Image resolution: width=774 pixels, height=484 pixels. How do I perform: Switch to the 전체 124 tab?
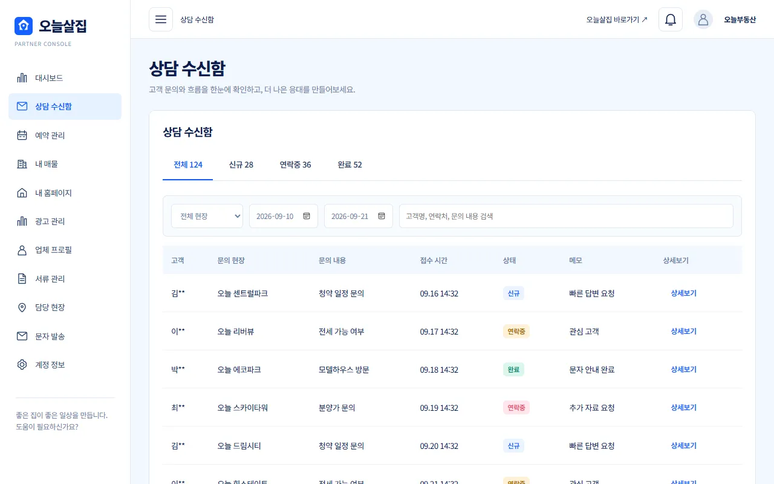pos(188,165)
